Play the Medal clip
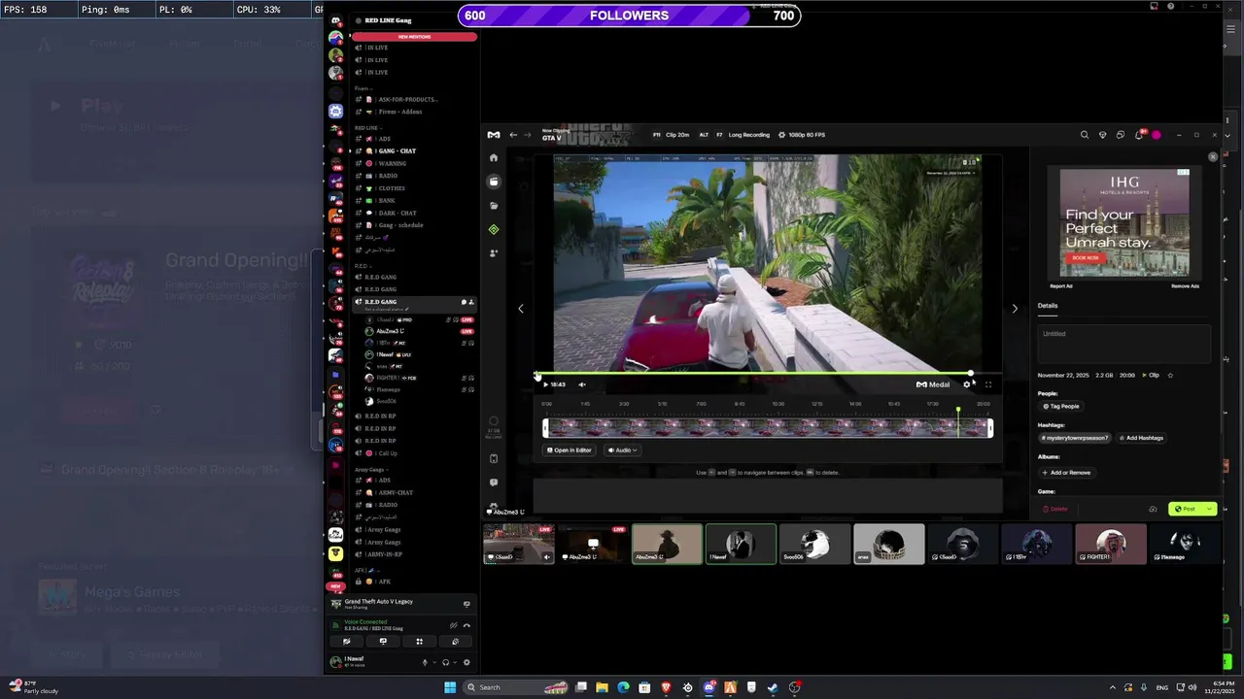Viewport: 1244px width, 699px height. pos(545,384)
